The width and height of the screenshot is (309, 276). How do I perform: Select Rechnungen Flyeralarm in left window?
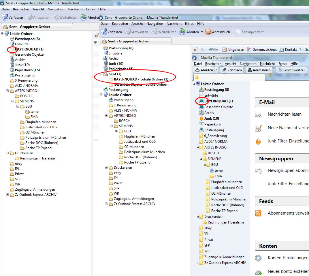click(x=38, y=158)
